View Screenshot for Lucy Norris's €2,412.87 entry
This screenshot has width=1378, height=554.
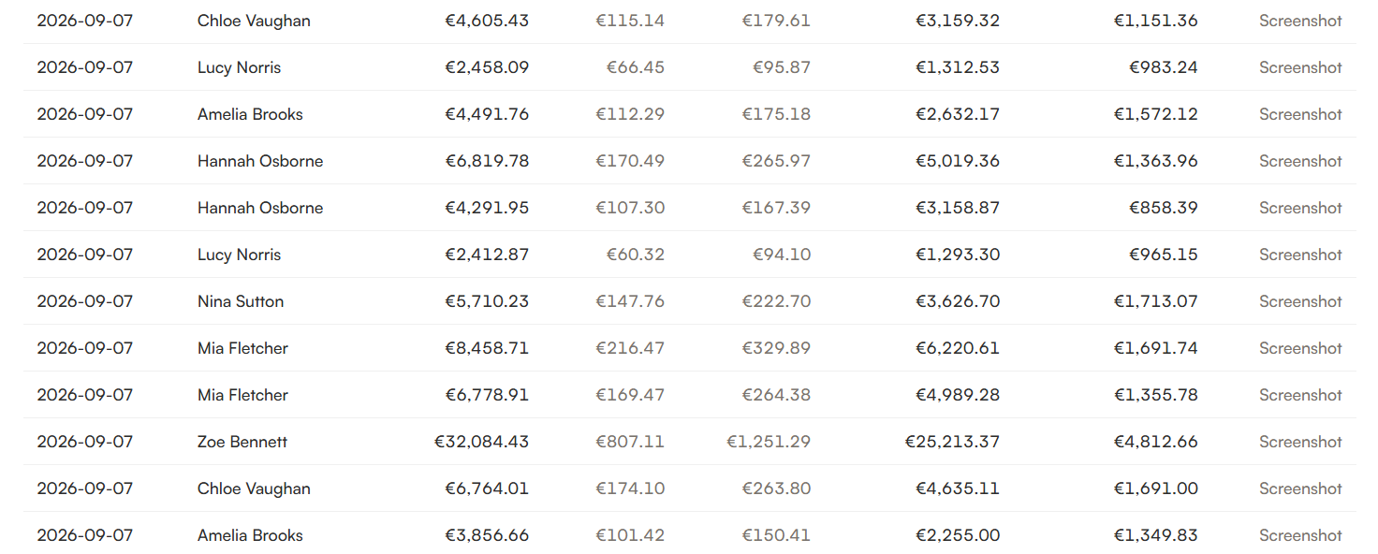[x=1300, y=255]
